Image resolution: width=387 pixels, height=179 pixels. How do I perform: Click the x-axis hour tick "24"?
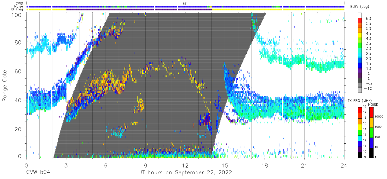point(344,165)
